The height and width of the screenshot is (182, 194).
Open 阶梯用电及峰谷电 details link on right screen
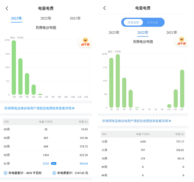pyautogui.click(x=137, y=121)
